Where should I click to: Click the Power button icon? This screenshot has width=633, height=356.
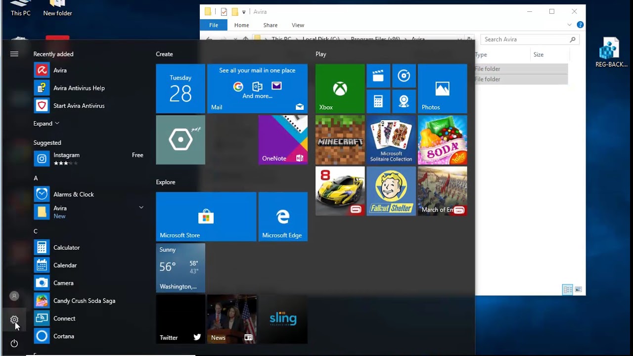point(14,343)
